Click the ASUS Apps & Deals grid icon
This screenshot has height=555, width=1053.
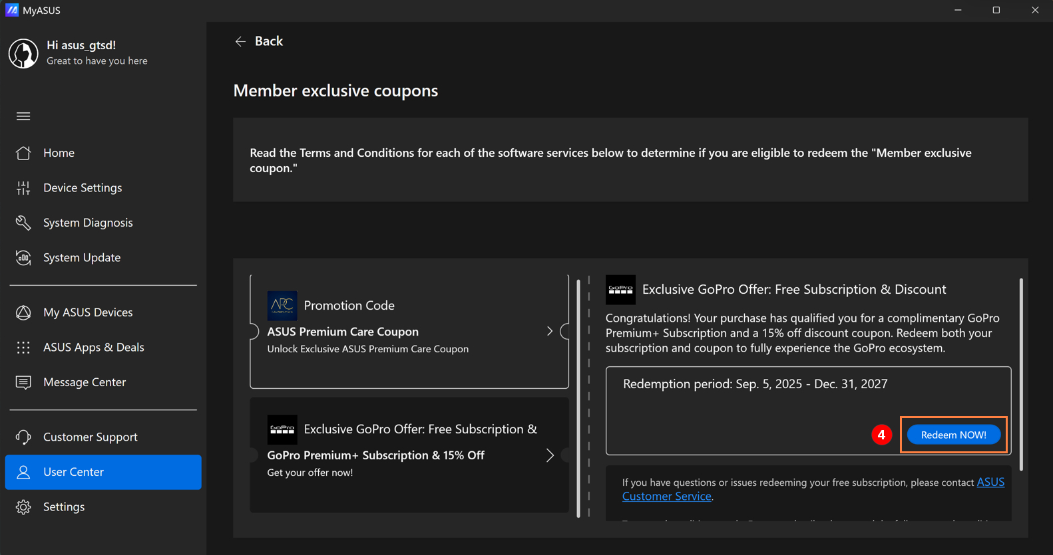coord(23,348)
